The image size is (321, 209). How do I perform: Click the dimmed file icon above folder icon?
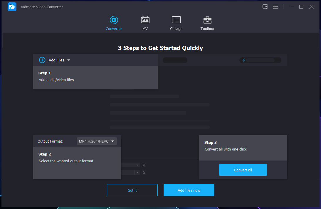144,165
